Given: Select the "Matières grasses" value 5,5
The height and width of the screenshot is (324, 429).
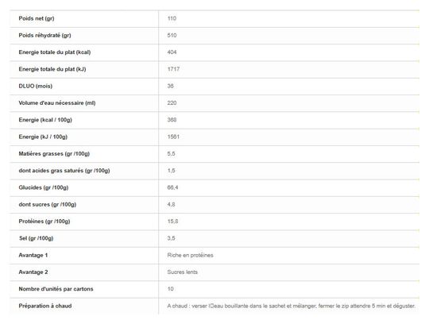Looking at the screenshot, I should click(171, 154).
